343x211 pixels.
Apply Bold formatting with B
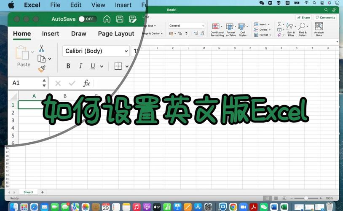tap(68, 66)
